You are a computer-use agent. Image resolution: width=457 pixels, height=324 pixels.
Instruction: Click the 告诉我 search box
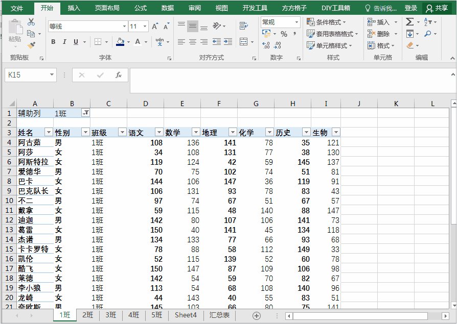pyautogui.click(x=381, y=8)
